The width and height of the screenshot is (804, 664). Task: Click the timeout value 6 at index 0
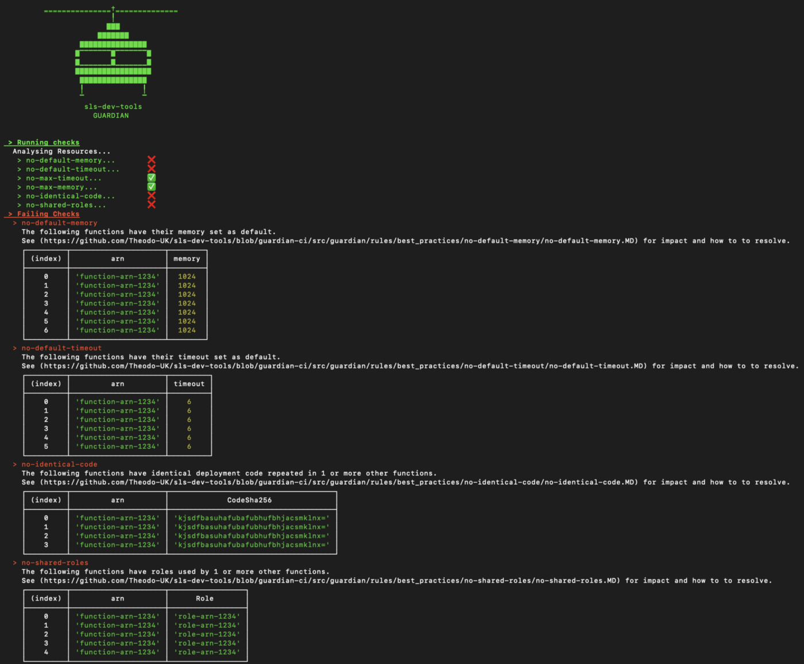point(189,402)
